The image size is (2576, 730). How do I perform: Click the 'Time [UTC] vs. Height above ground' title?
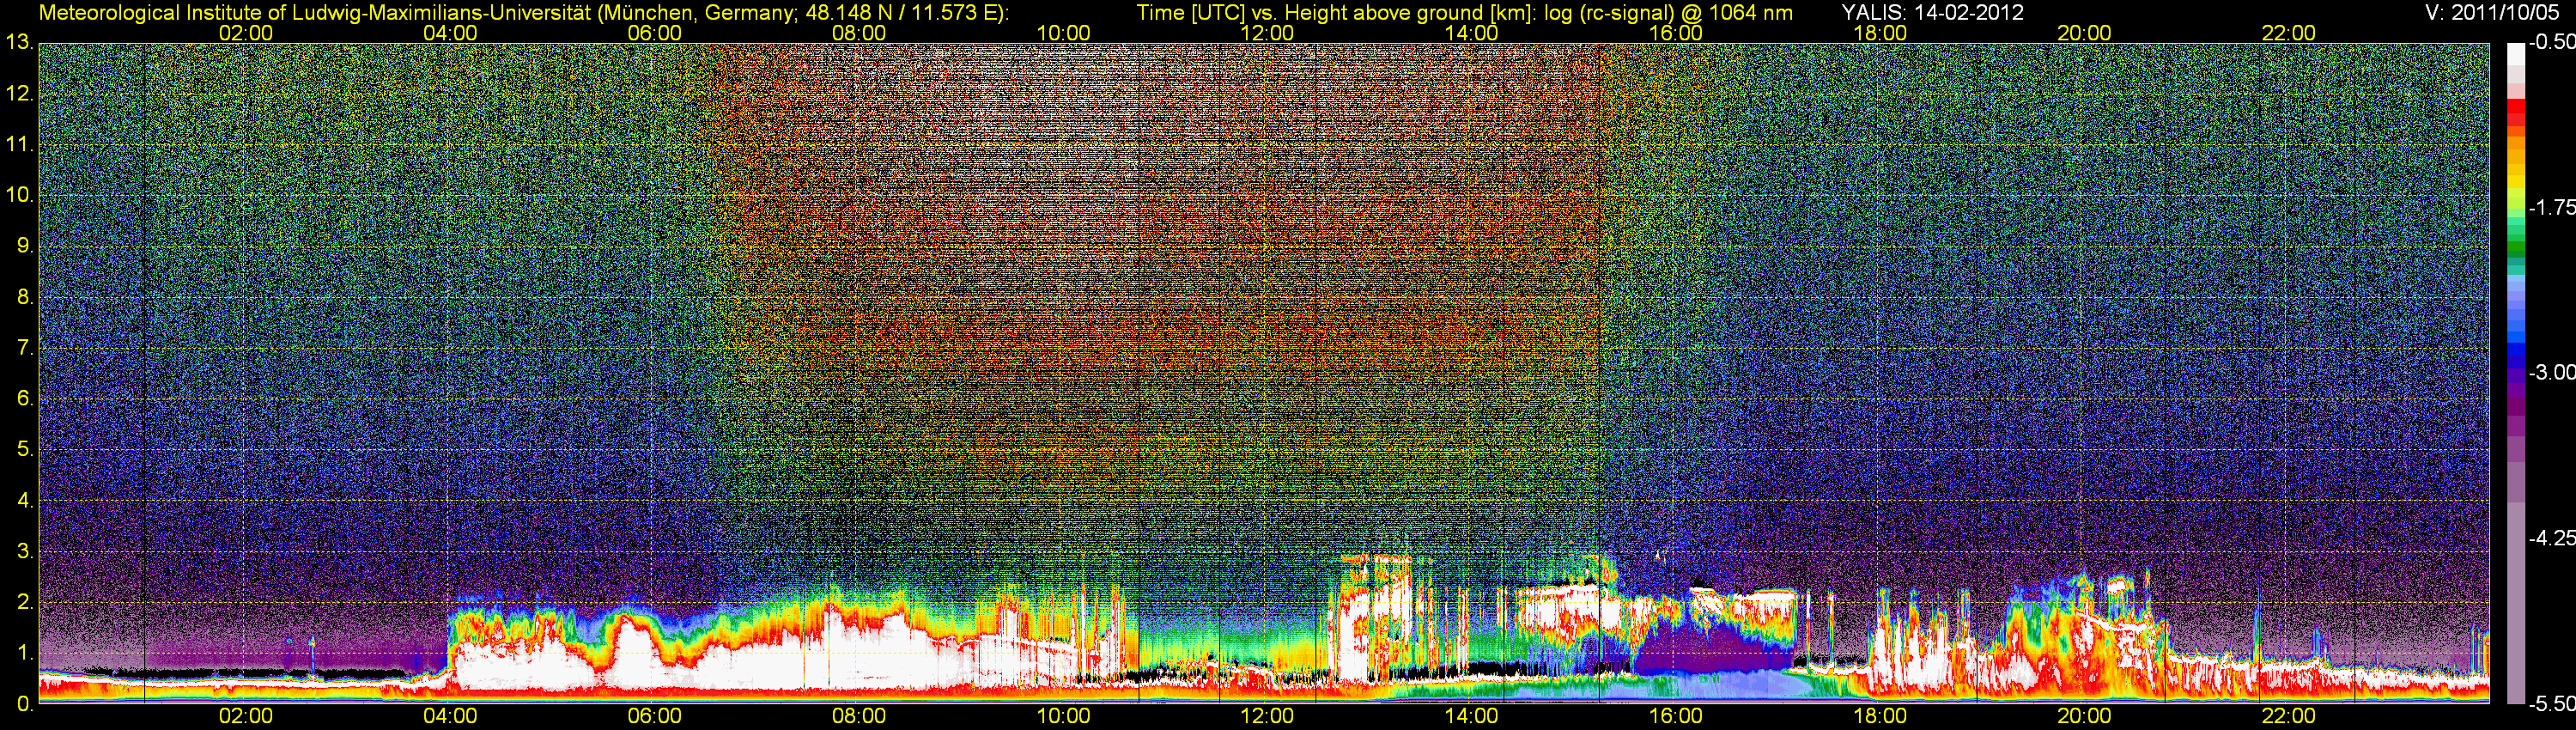point(1464,12)
